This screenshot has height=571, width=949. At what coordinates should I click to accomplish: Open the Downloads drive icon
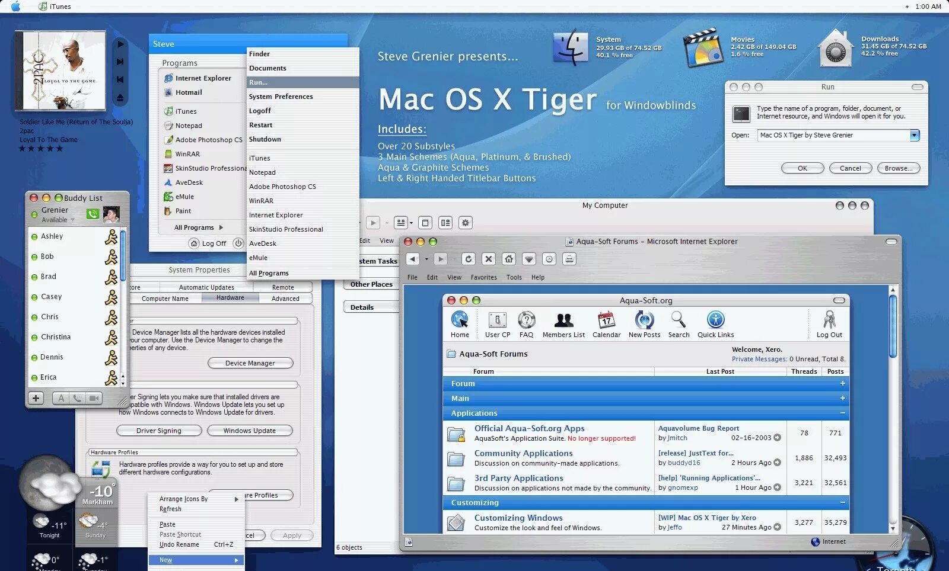[x=835, y=48]
